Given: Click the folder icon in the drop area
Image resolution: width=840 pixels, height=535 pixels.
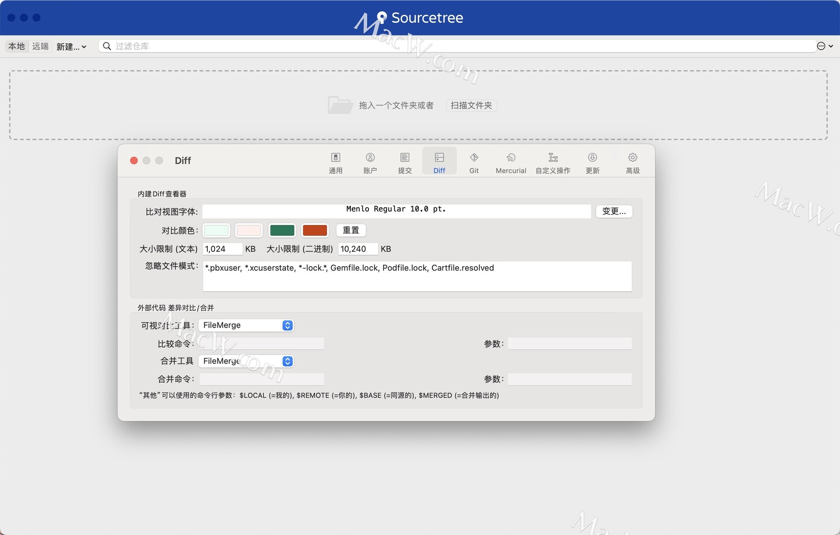Looking at the screenshot, I should pyautogui.click(x=340, y=105).
